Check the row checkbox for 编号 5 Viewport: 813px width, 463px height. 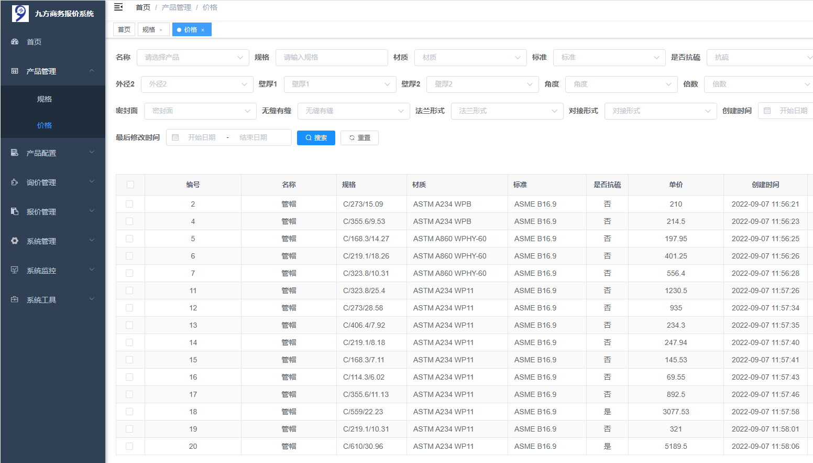coord(129,239)
